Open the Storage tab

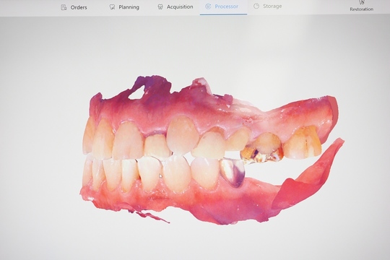coord(272,6)
